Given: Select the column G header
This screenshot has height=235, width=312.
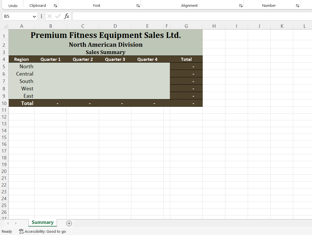Looking at the screenshot, I should click(x=186, y=26).
